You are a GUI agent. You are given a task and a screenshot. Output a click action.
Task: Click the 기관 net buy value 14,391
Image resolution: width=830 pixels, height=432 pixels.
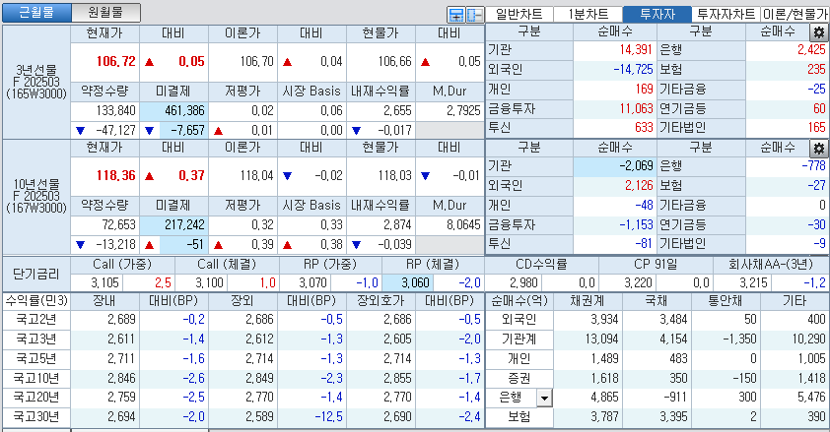click(x=636, y=50)
